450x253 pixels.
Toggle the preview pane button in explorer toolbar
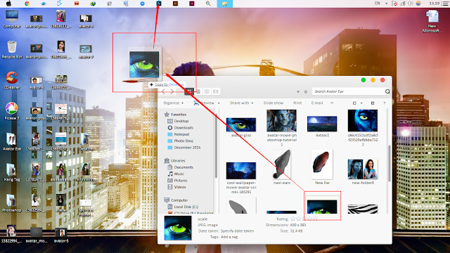click(373, 103)
